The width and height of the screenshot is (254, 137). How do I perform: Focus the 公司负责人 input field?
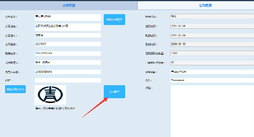click(x=68, y=62)
